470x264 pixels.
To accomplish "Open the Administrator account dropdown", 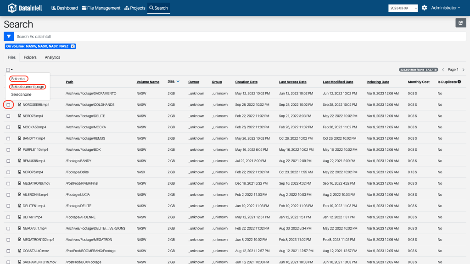I will [x=445, y=8].
